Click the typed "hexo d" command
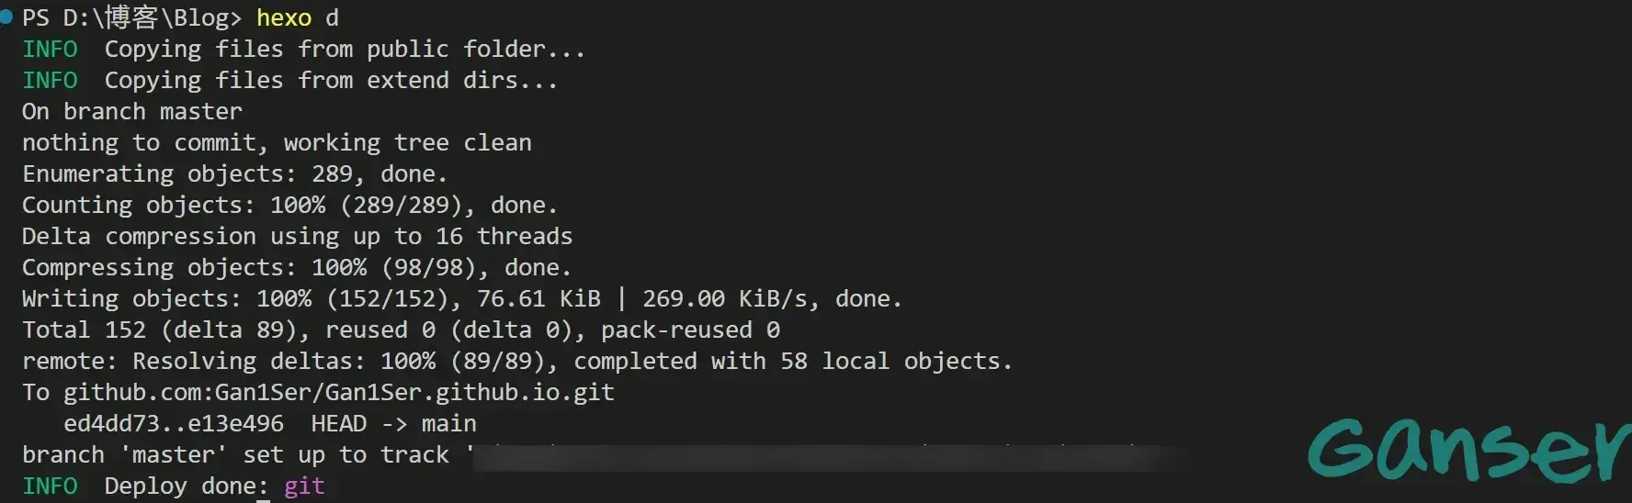The image size is (1632, 503). (297, 18)
